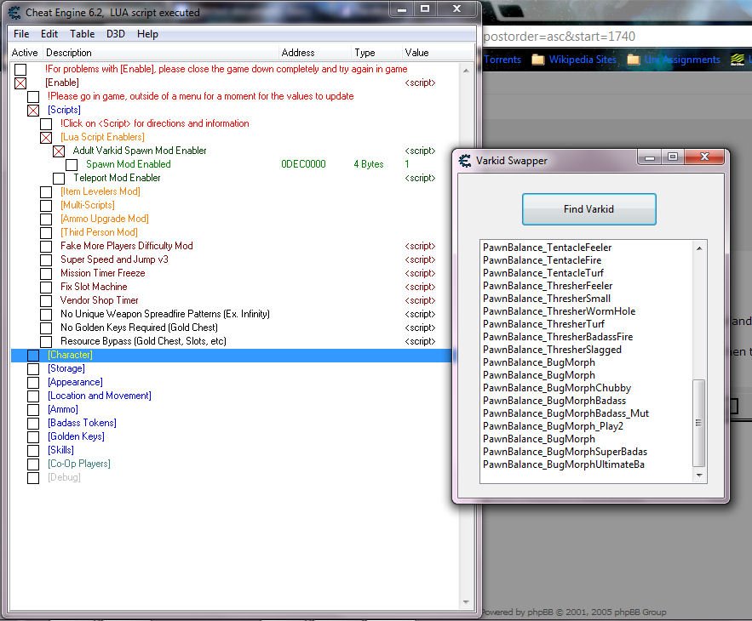The image size is (752, 621).
Task: Click the Varkid Swapper window icon
Action: 465,161
